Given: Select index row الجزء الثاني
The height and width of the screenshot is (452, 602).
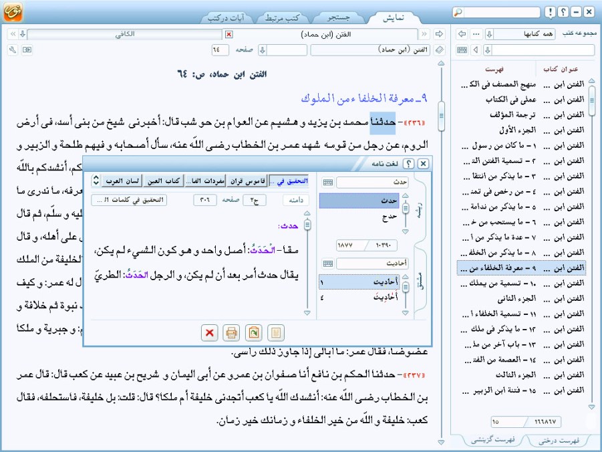Looking at the screenshot, I should point(521,299).
